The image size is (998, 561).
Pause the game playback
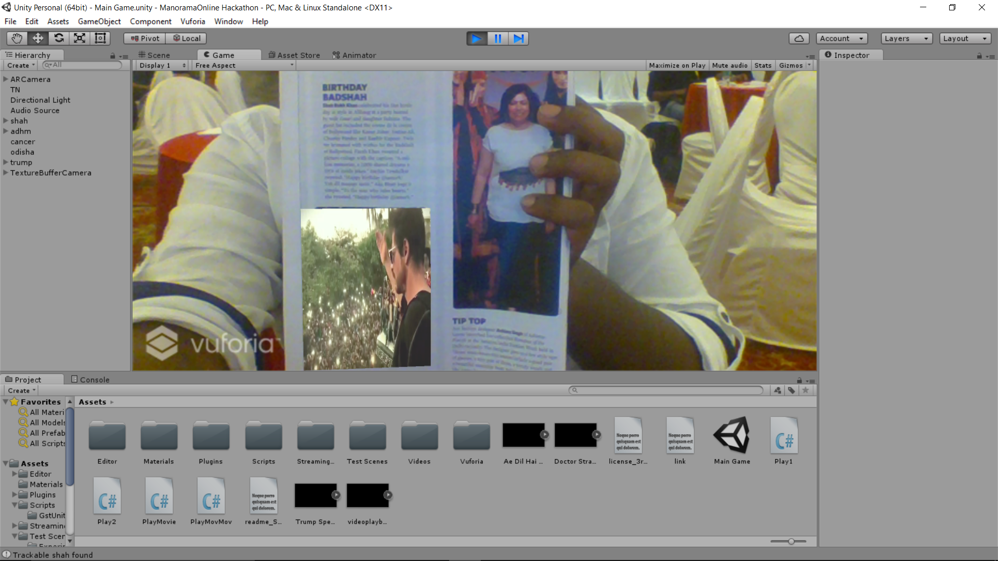tap(497, 38)
